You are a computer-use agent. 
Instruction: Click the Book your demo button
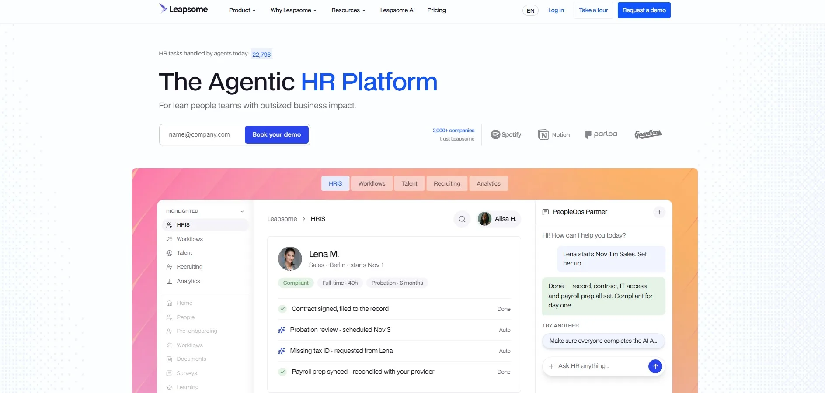[277, 134]
